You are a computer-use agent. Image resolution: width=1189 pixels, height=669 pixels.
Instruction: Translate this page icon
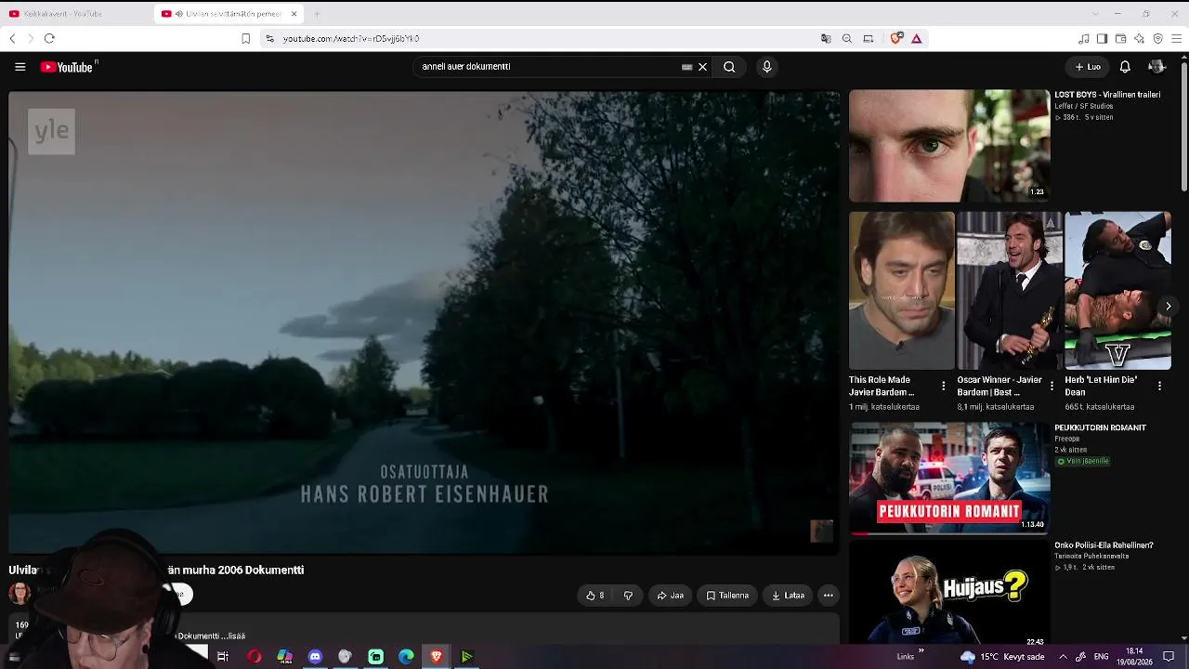826,38
